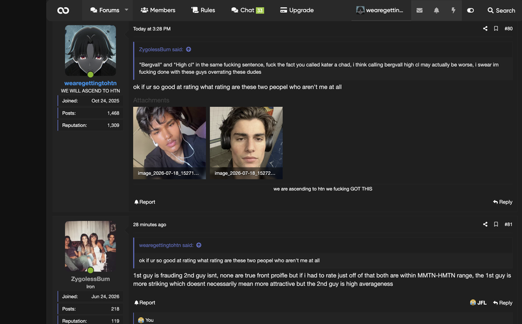522x324 pixels.
Task: Open permalink #80
Action: tap(508, 29)
